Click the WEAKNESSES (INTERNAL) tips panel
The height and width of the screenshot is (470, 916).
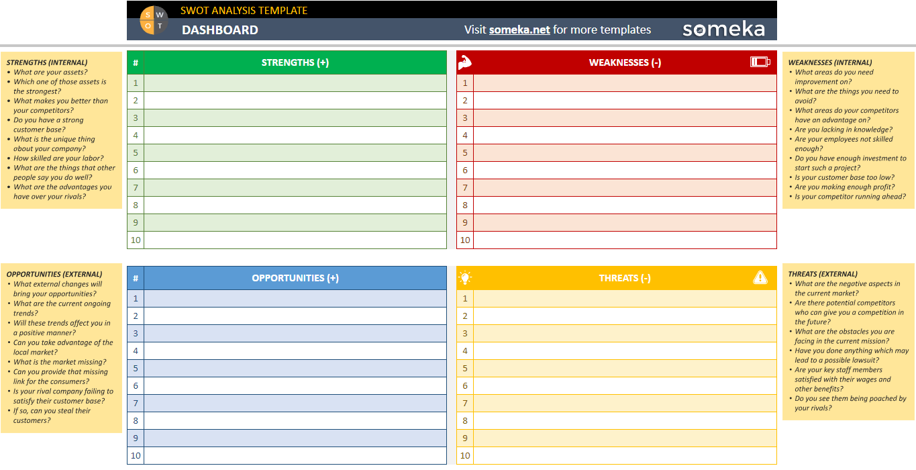(x=848, y=131)
